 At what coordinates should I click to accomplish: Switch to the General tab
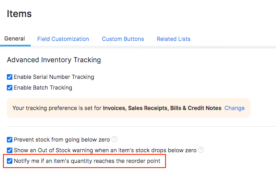click(x=15, y=39)
